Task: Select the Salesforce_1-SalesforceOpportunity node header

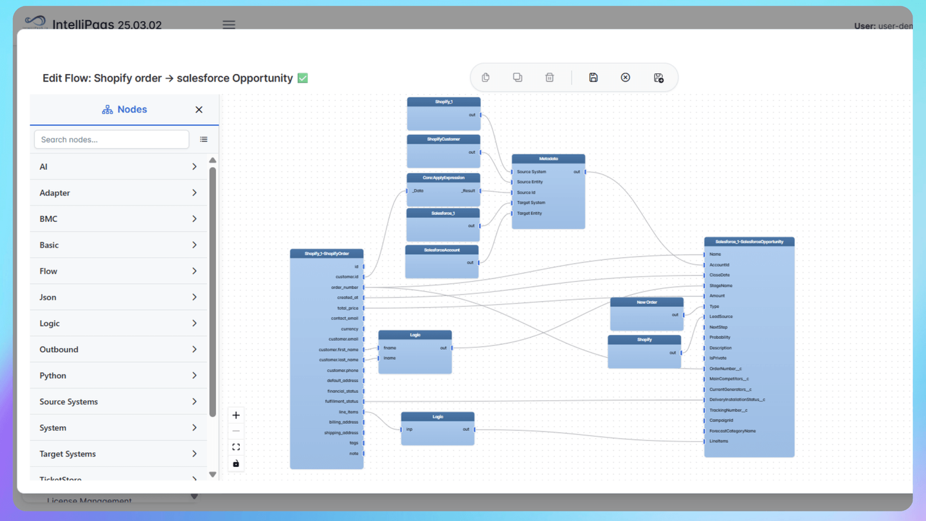Action: click(x=749, y=242)
